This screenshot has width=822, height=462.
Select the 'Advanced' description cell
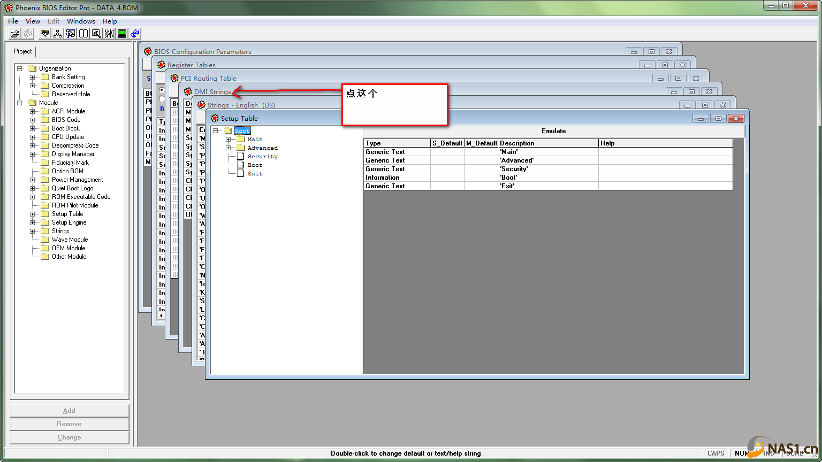coord(548,160)
